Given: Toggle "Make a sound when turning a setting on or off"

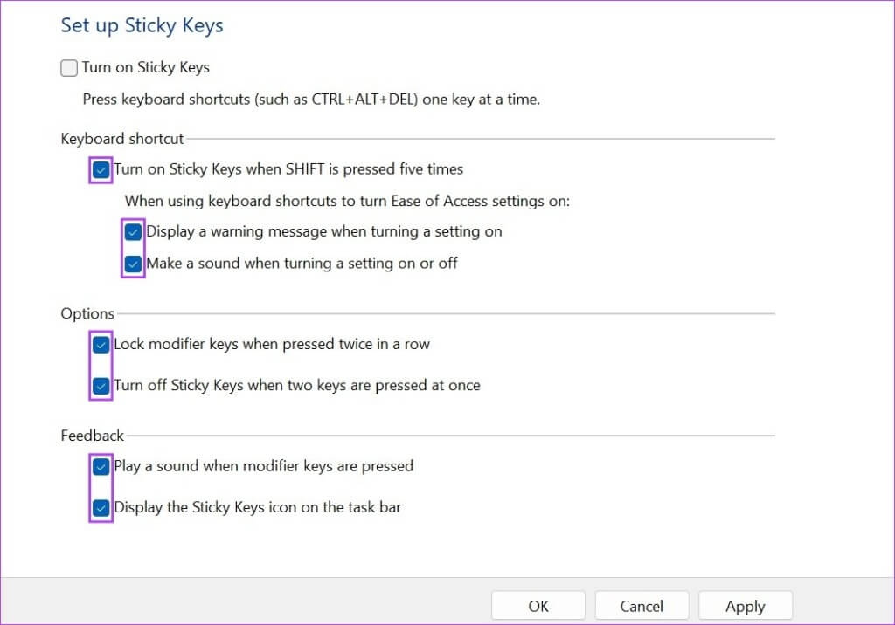Looking at the screenshot, I should 132,263.
